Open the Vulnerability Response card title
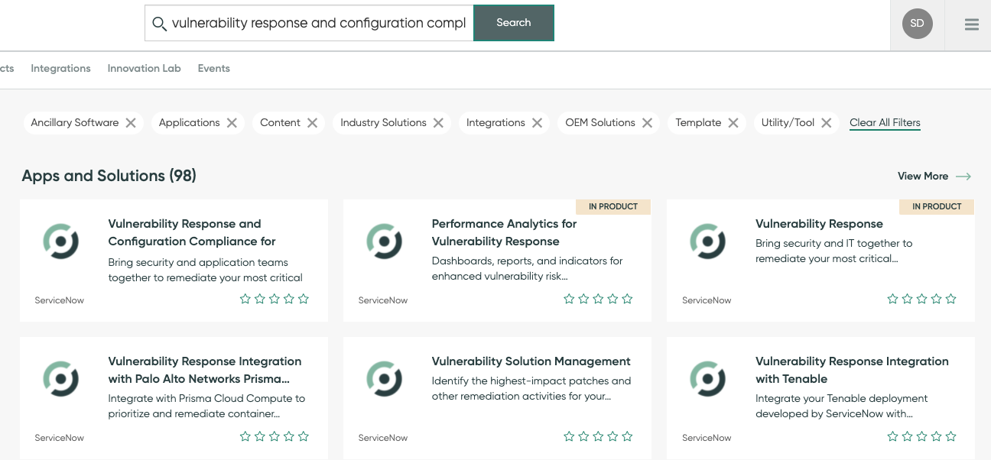This screenshot has width=991, height=460. click(819, 224)
